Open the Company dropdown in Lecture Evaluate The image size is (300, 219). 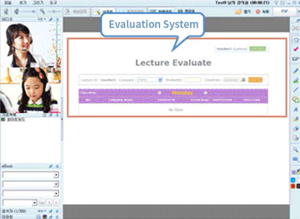coord(150,80)
